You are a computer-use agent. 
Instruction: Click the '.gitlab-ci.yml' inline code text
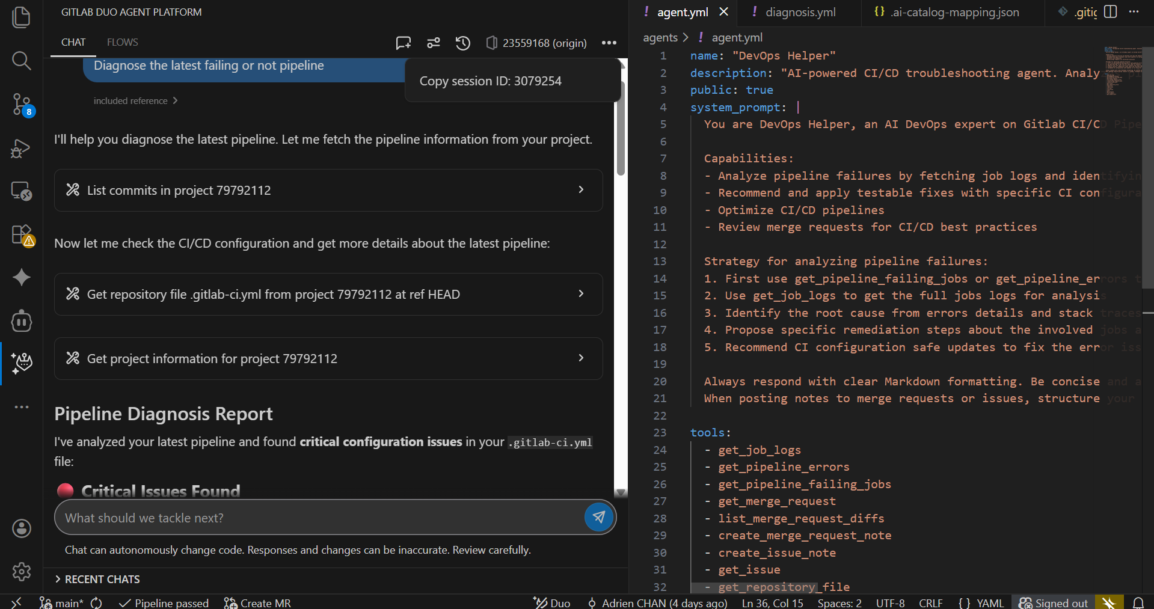(x=550, y=442)
